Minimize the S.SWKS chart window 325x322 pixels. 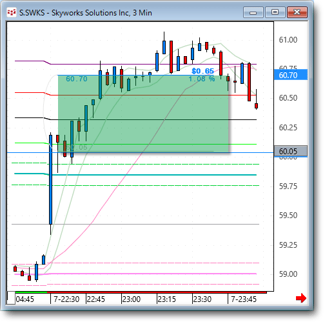(253, 12)
